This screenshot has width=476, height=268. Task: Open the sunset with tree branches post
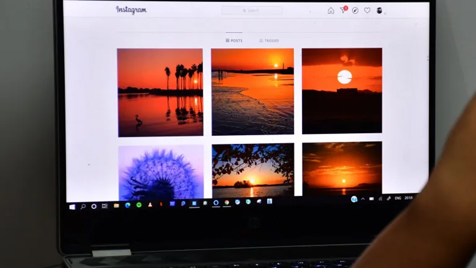(x=253, y=170)
